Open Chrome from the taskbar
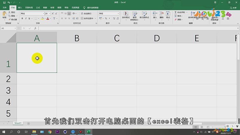 pos(49,132)
